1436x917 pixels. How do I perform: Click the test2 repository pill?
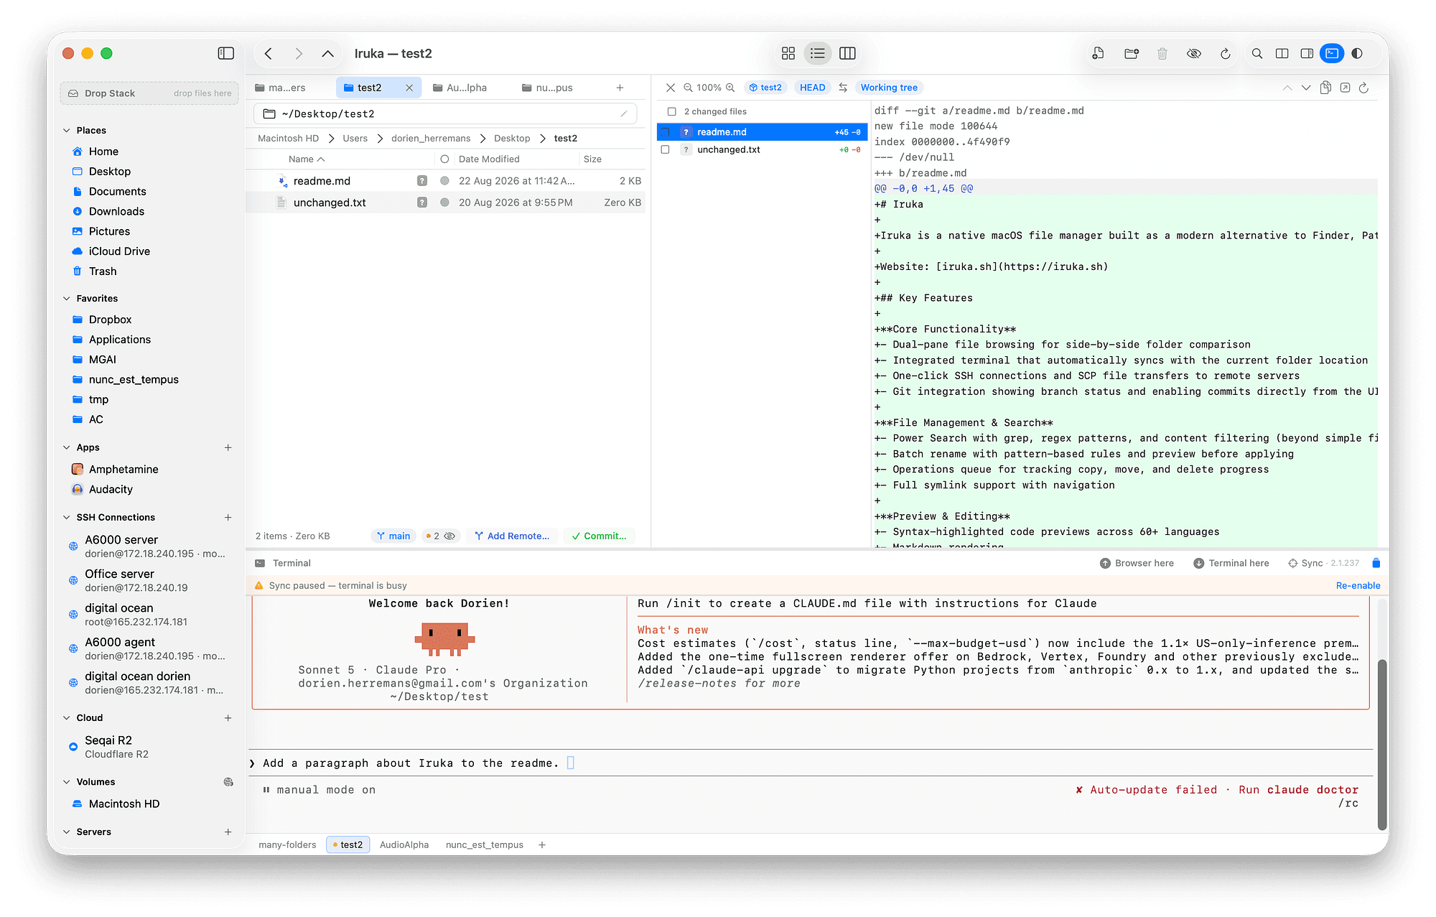[765, 88]
